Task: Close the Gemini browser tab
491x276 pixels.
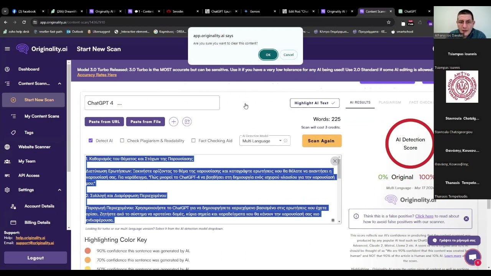Action: [x=275, y=11]
